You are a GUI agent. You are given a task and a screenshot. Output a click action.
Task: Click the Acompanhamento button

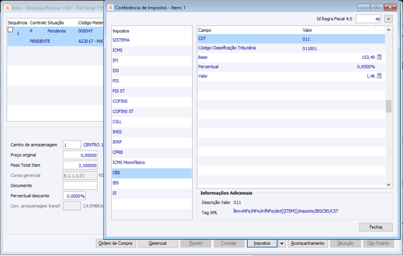click(308, 243)
